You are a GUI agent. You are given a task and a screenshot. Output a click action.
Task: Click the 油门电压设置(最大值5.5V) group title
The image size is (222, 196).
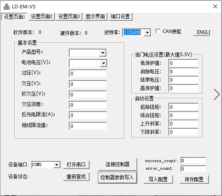[x=163, y=55]
